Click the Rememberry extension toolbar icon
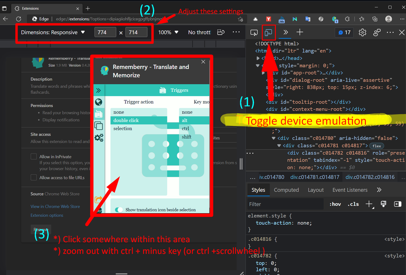Viewport: 406px width, 275px height. pyautogui.click(x=334, y=19)
